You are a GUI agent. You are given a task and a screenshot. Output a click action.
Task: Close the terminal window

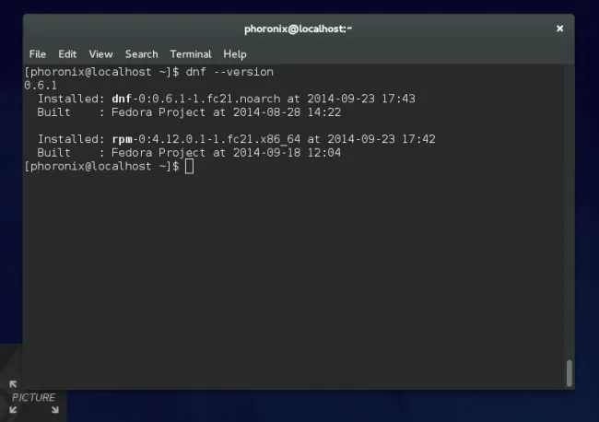pyautogui.click(x=558, y=29)
